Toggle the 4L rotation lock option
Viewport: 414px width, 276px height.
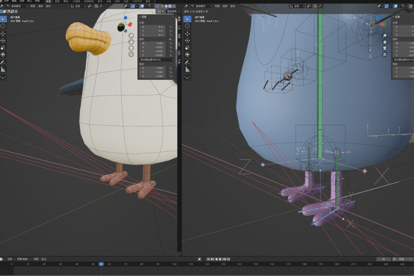(171, 39)
